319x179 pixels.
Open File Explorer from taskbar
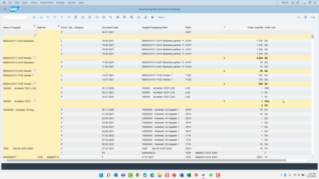click(x=159, y=175)
